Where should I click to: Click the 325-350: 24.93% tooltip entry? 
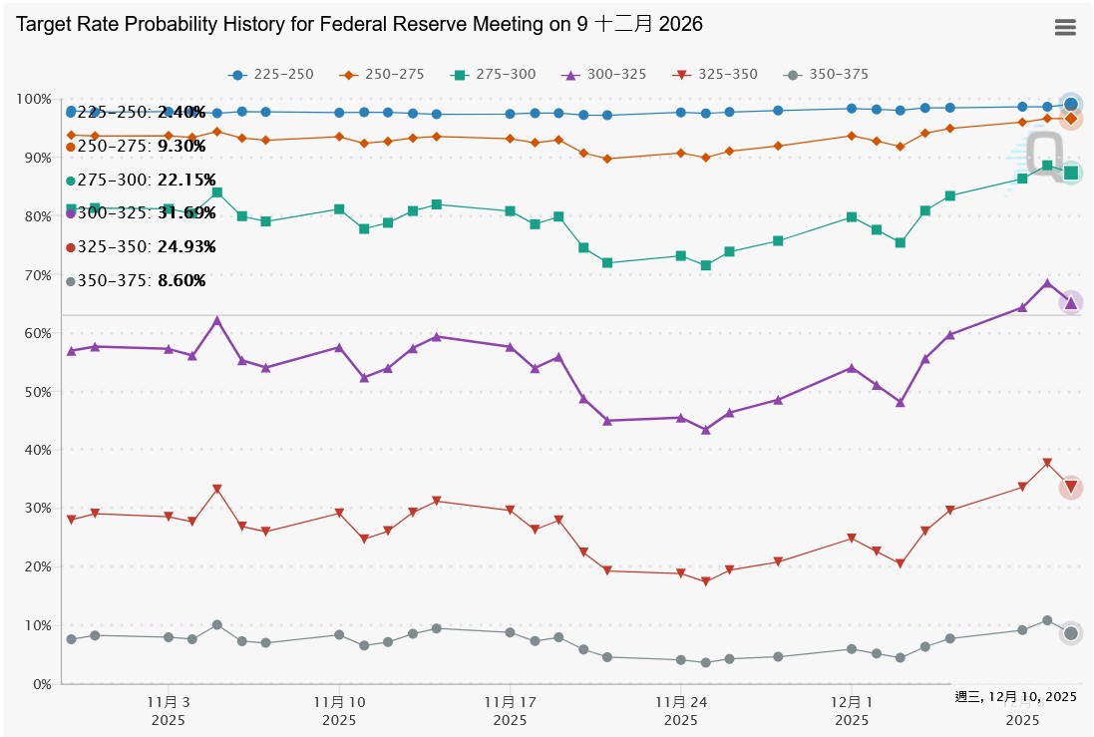tap(140, 247)
